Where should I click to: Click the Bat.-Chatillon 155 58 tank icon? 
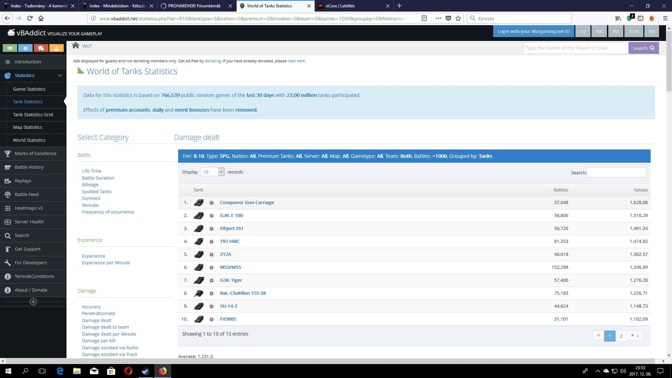click(x=198, y=293)
